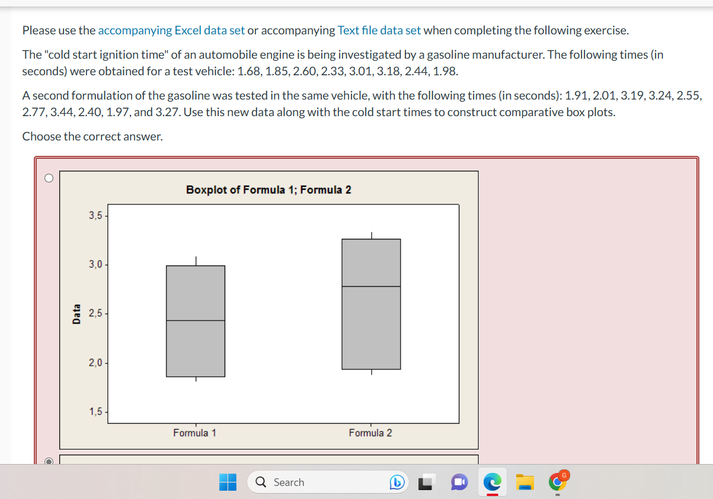
Task: Select the first boxplot answer radio button
Action: coord(49,177)
